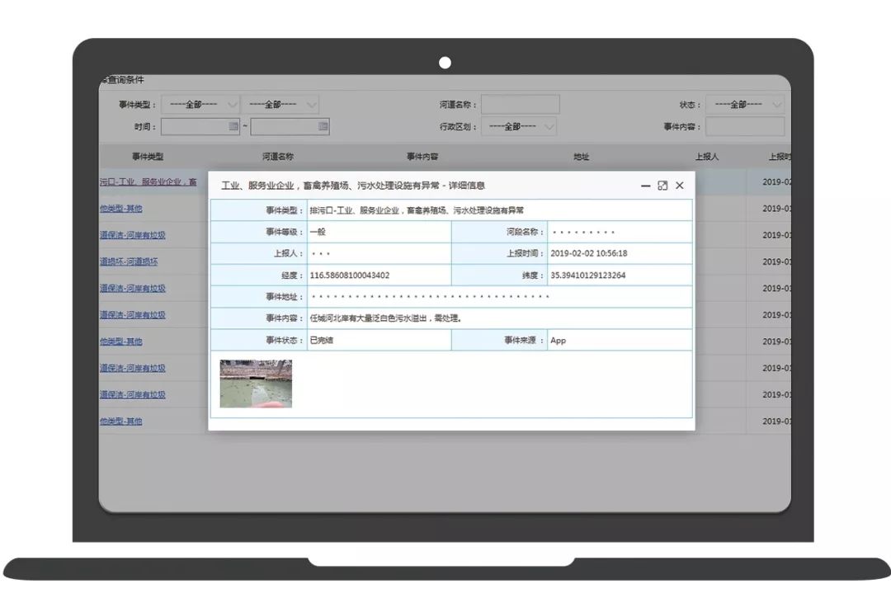
Task: Open the end date calendar picker icon
Action: pos(323,126)
